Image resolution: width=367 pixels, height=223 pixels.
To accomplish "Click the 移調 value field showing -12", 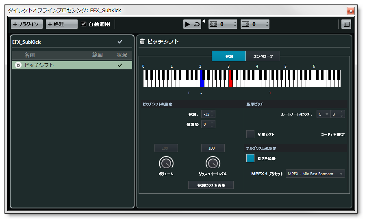I will click(x=206, y=114).
